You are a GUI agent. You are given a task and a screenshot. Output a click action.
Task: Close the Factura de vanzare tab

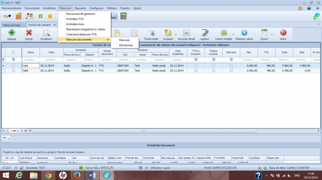click(54, 25)
